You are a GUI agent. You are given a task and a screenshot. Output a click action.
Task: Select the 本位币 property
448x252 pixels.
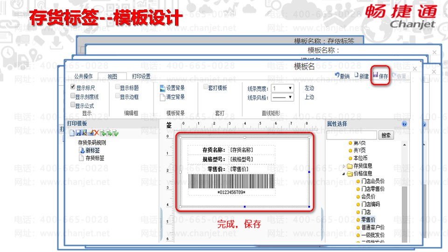point(360,158)
